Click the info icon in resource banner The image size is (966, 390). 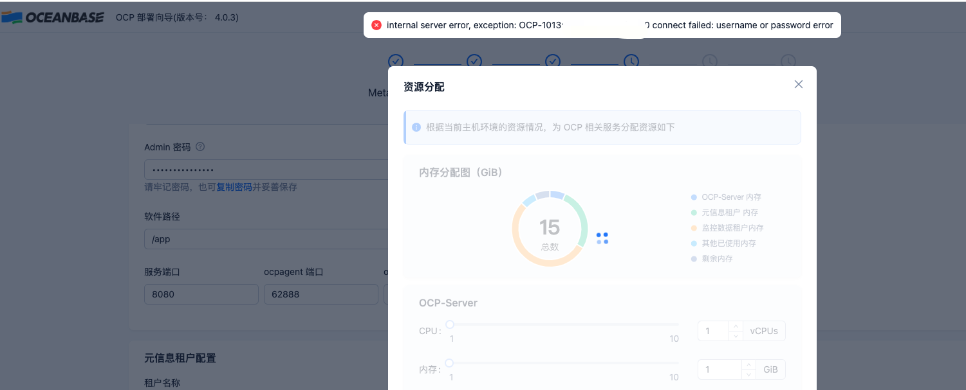(416, 127)
